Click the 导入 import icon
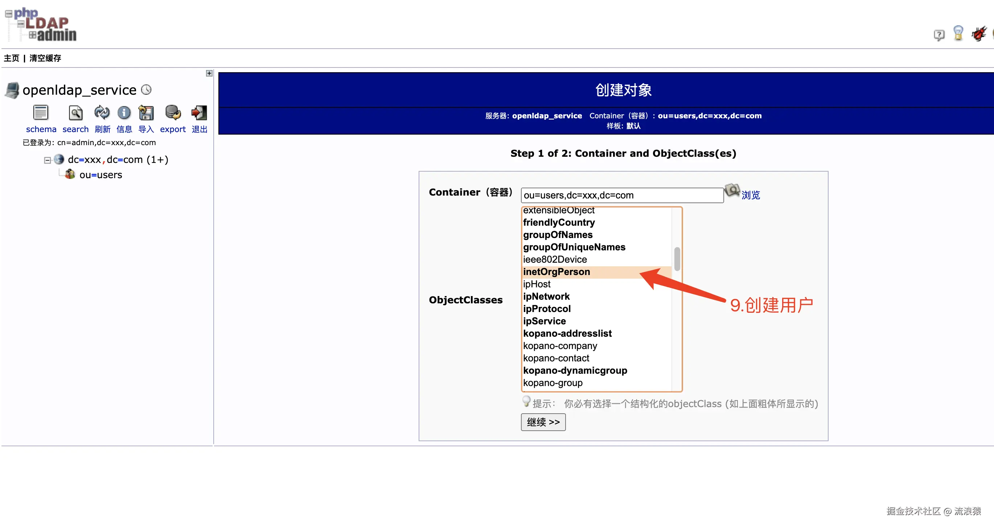The height and width of the screenshot is (529, 994). click(x=146, y=113)
